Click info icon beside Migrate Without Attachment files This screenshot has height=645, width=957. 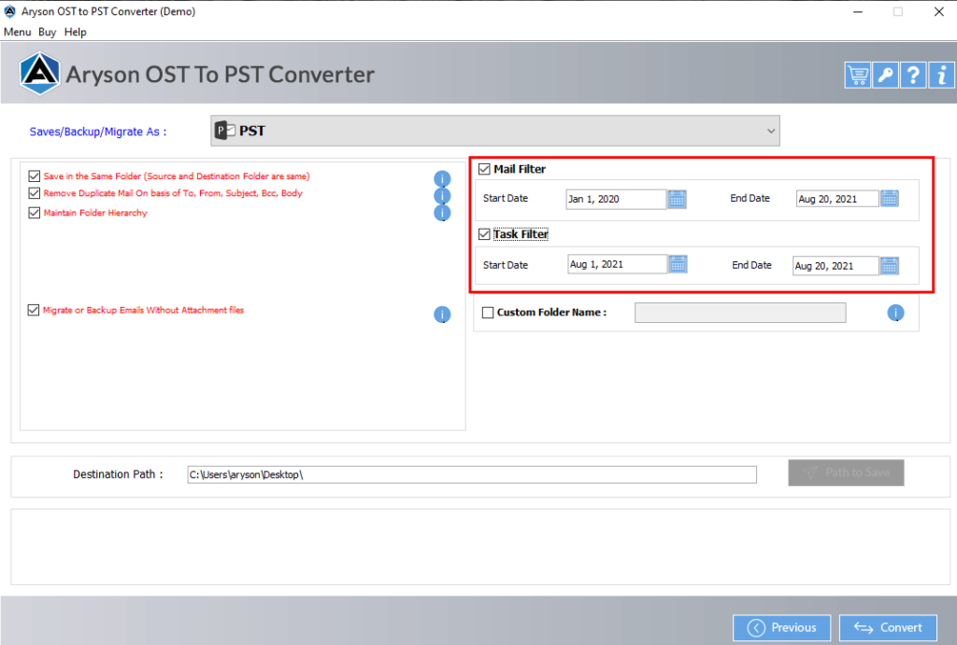point(442,314)
